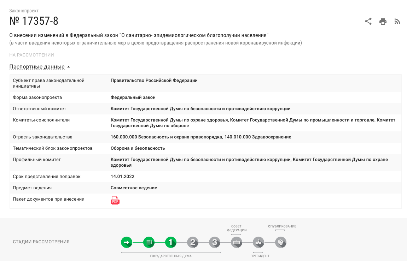Open the PDF document package
The width and height of the screenshot is (407, 261).
tap(115, 200)
